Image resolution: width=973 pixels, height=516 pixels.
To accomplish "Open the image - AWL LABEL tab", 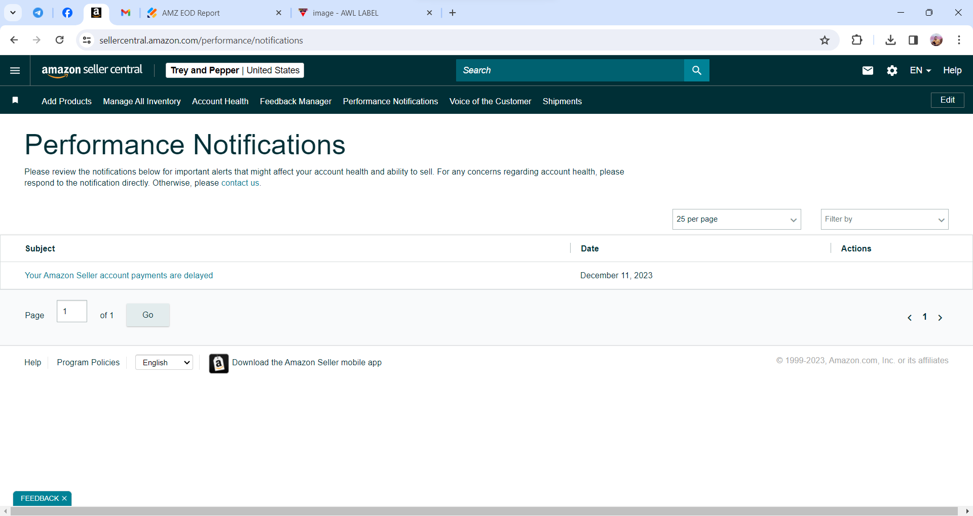I will (x=365, y=13).
